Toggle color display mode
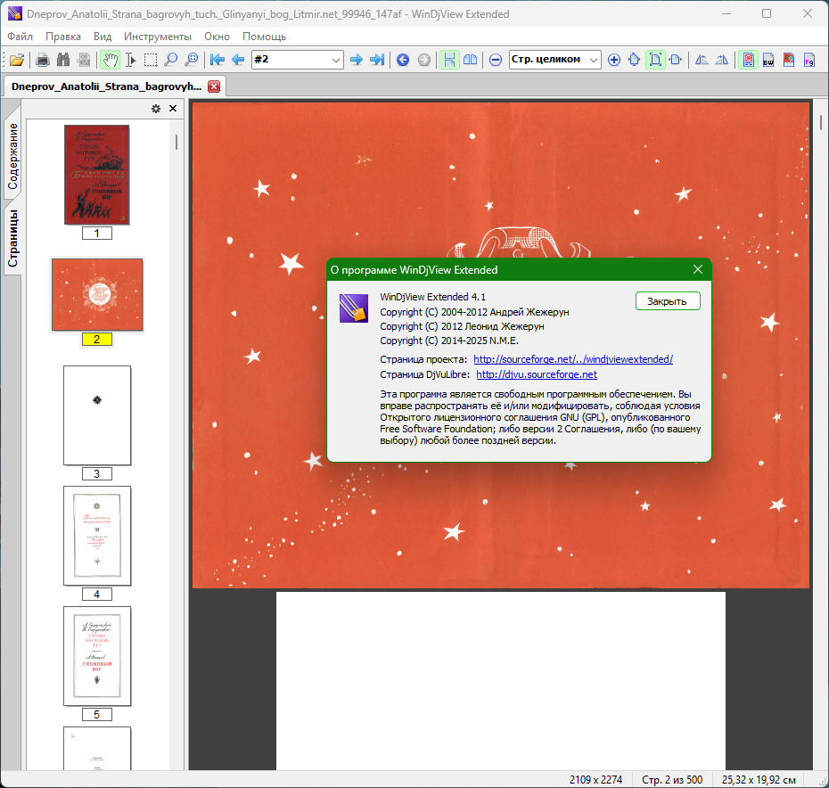The width and height of the screenshot is (829, 788). pos(748,60)
